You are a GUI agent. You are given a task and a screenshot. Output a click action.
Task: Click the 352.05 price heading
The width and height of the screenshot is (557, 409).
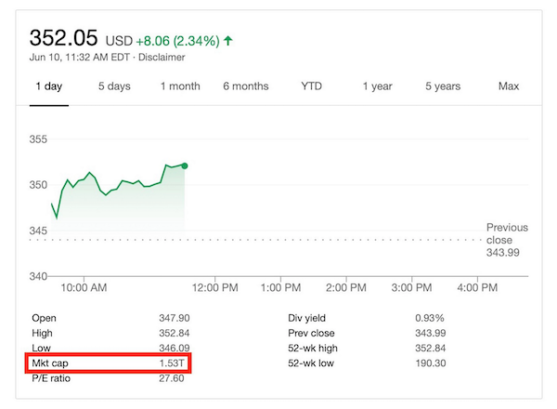[65, 38]
